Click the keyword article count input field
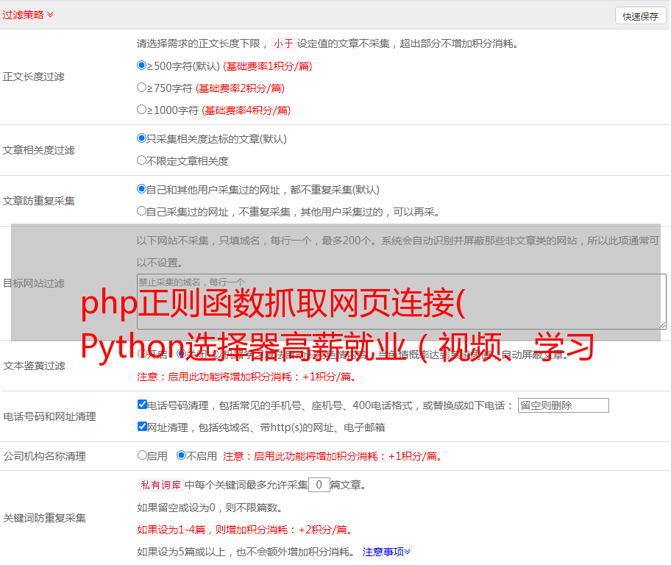This screenshot has height=565, width=671. coord(319,485)
